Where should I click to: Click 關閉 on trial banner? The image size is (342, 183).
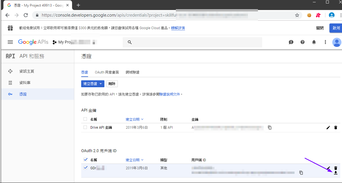[x=320, y=28]
